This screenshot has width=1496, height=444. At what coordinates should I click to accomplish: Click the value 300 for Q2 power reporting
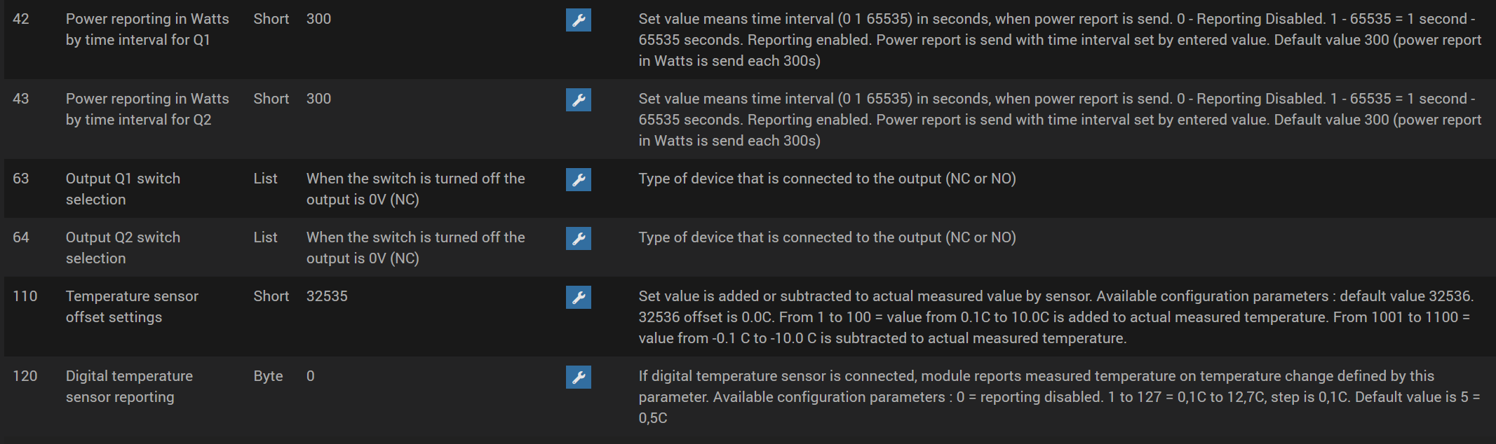[x=318, y=99]
